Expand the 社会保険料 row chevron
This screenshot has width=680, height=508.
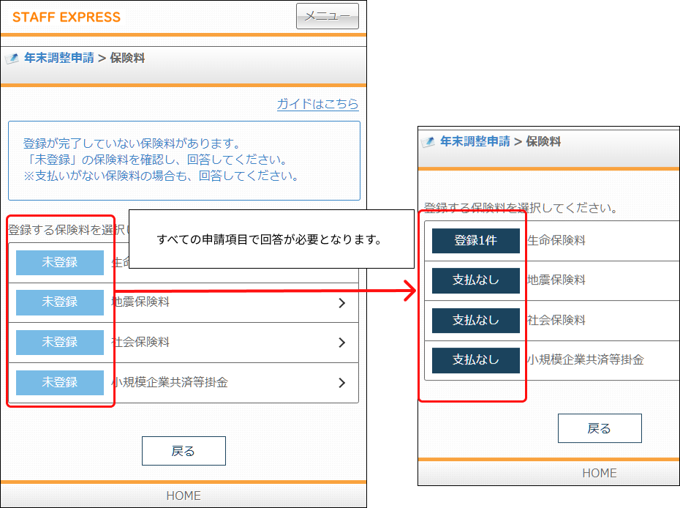[x=341, y=343]
